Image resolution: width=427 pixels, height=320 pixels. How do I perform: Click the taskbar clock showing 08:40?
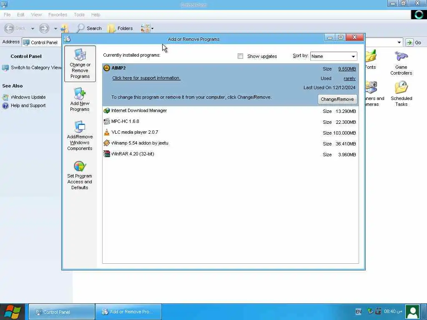(x=393, y=311)
